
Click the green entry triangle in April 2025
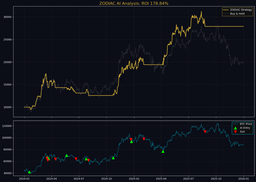coord(163,151)
